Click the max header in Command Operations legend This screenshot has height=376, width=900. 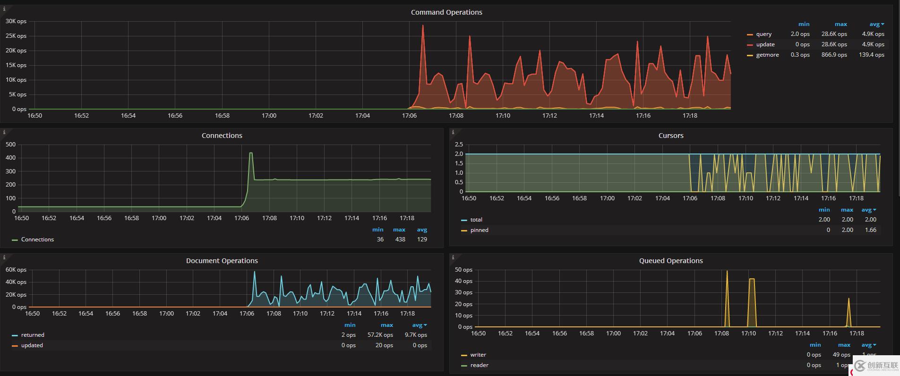(840, 24)
